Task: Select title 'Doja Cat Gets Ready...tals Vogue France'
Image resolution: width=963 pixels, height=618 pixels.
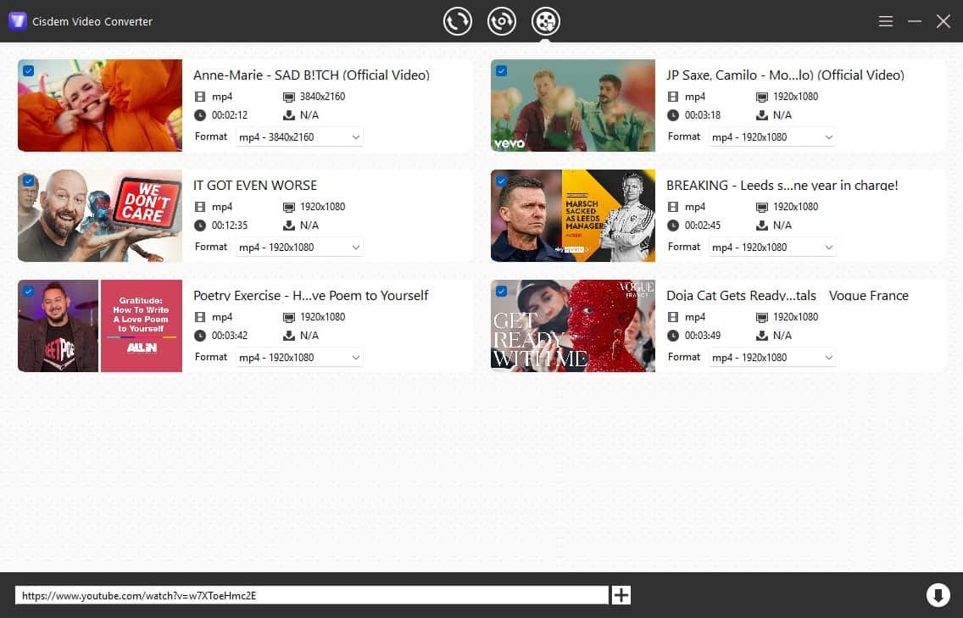Action: 788,296
